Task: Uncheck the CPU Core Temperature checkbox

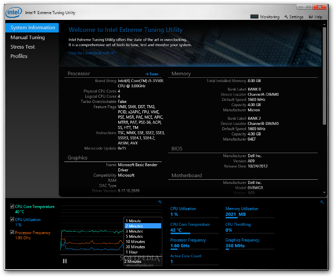Action: point(12,206)
